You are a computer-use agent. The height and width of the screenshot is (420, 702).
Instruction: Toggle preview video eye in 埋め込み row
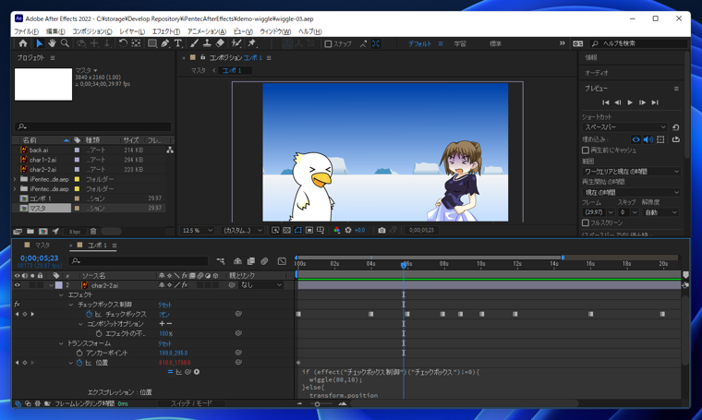[635, 139]
